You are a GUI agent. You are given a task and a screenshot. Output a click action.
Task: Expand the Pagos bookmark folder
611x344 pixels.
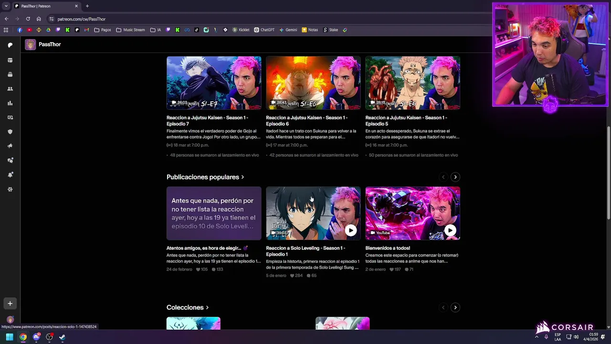coord(103,30)
